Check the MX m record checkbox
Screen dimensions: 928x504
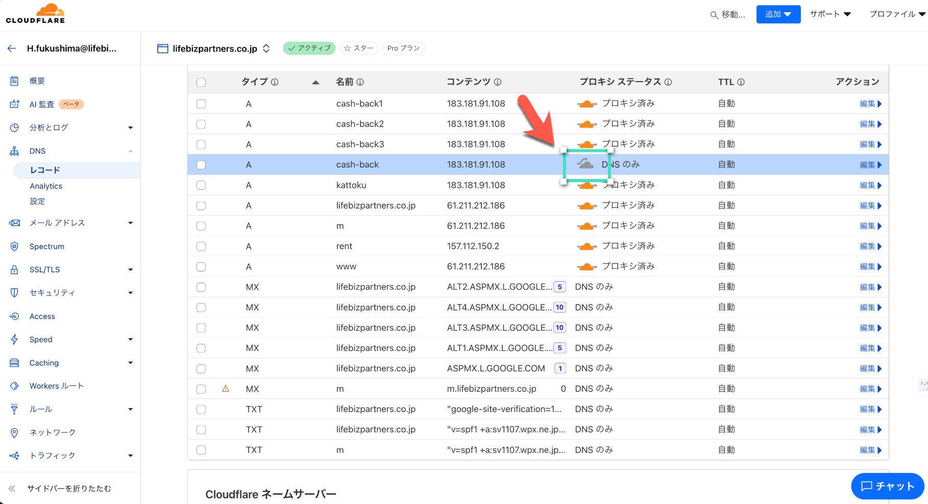coord(201,389)
